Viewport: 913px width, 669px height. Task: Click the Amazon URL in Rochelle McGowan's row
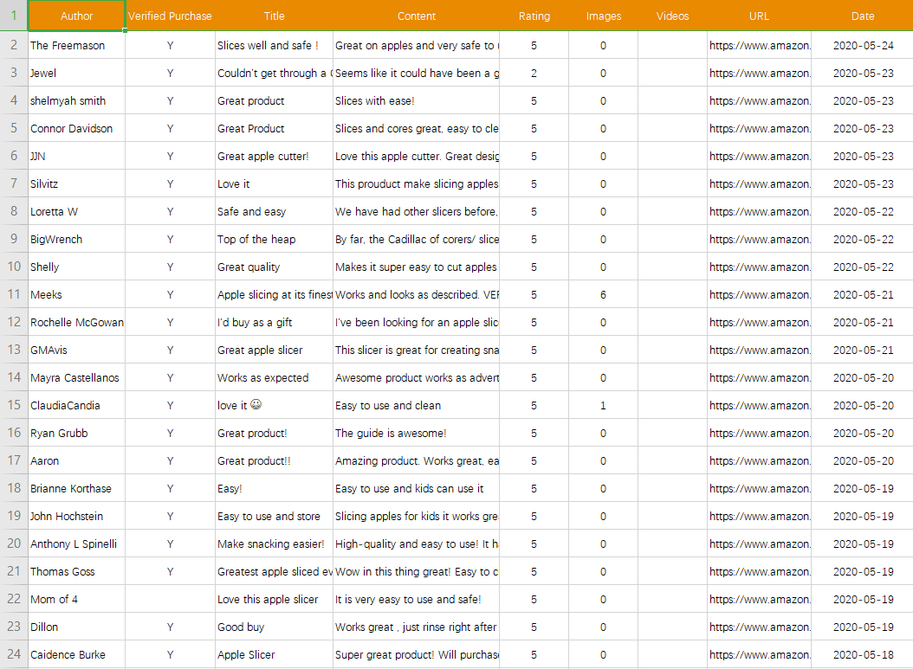pyautogui.click(x=759, y=322)
